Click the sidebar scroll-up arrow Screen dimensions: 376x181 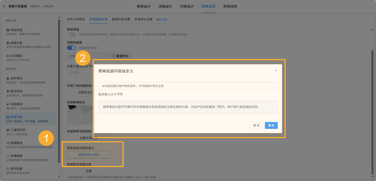click(59, 17)
